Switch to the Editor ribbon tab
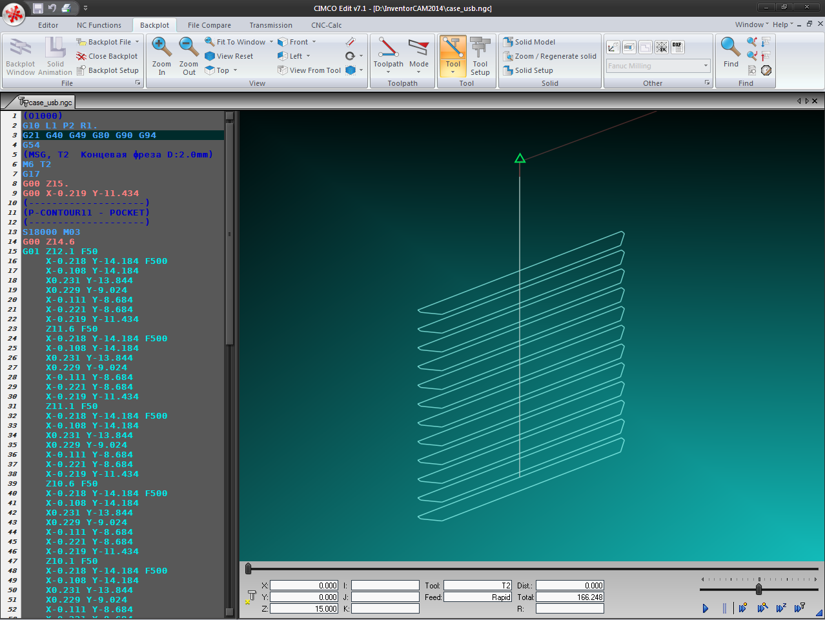The image size is (825, 620). tap(48, 25)
